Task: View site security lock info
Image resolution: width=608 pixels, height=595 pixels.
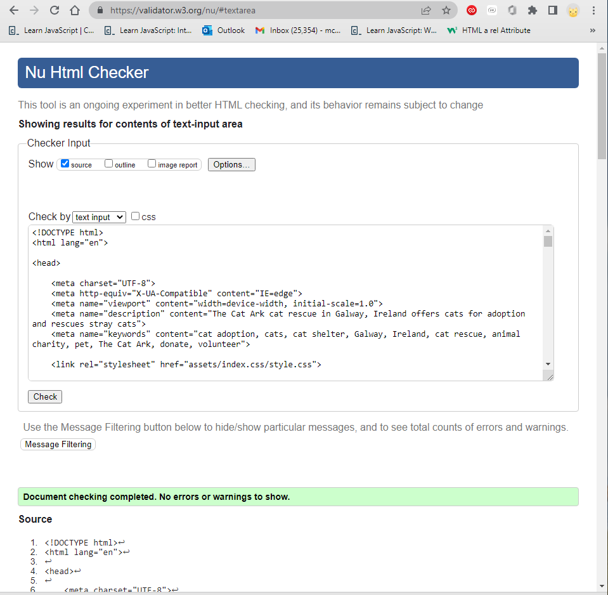Action: click(100, 11)
